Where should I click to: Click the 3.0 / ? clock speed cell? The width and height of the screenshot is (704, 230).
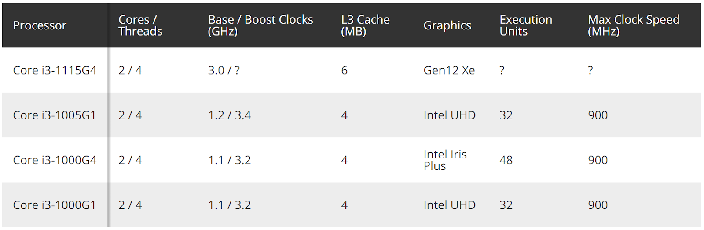[x=224, y=70]
